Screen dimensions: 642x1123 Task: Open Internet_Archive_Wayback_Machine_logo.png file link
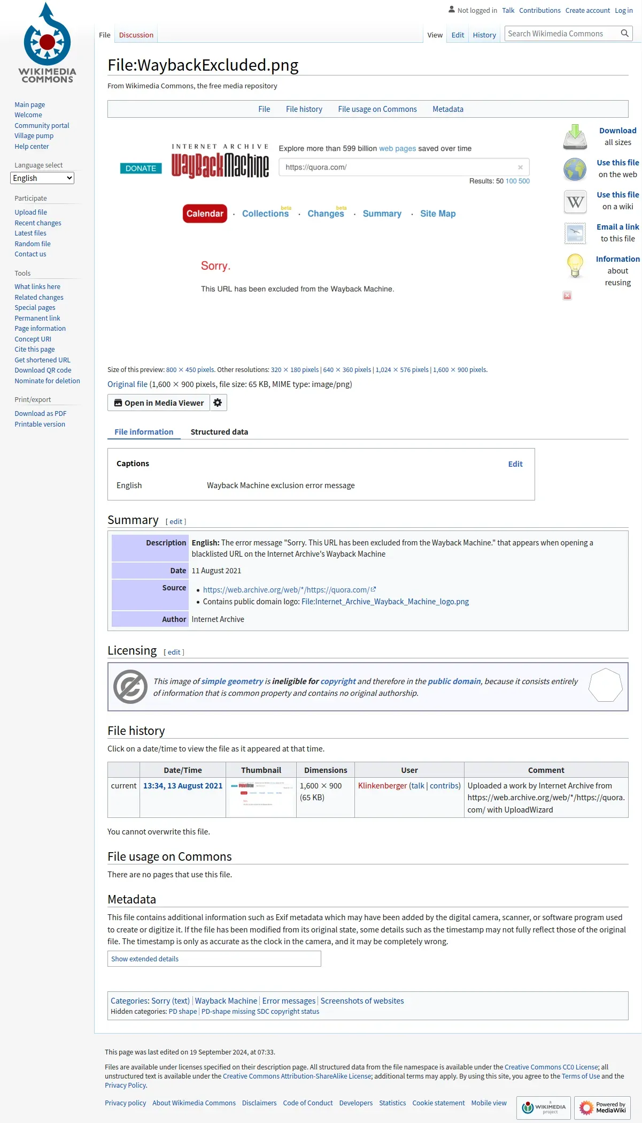[x=385, y=602]
